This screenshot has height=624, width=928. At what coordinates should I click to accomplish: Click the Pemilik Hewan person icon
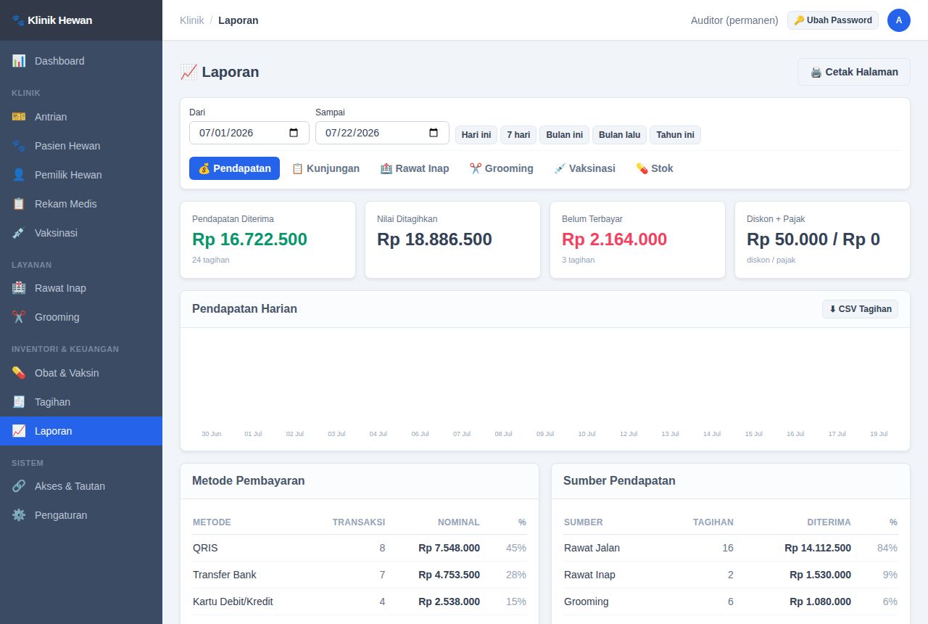pos(19,175)
